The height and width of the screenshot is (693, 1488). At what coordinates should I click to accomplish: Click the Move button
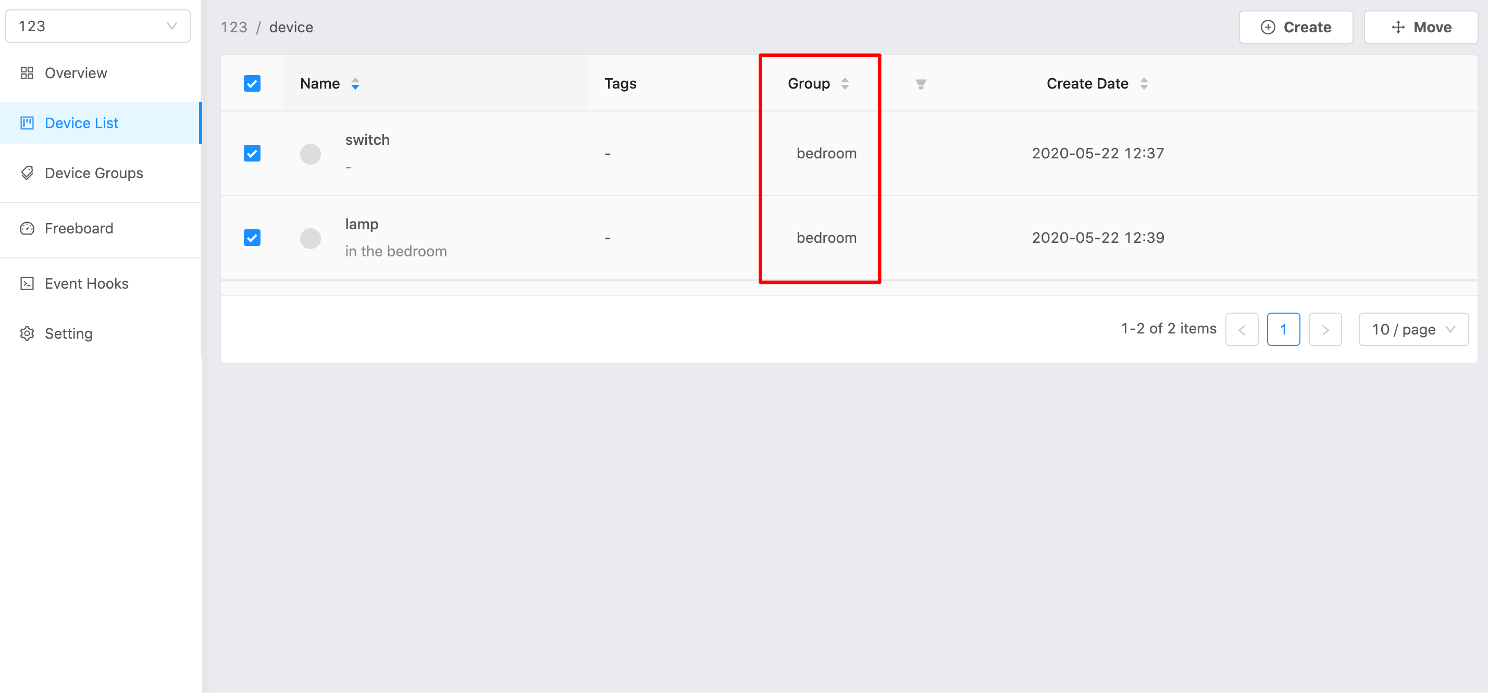pos(1421,27)
